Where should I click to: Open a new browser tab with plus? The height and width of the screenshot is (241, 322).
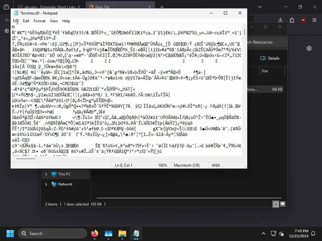coord(162,7)
